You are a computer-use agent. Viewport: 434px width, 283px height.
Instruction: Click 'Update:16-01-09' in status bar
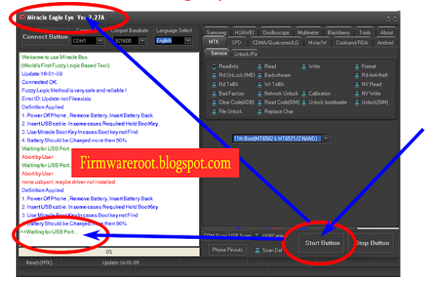point(121,263)
